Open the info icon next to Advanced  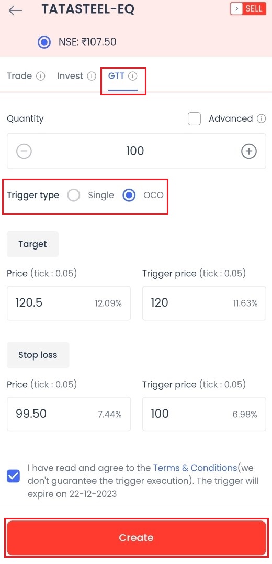point(262,118)
